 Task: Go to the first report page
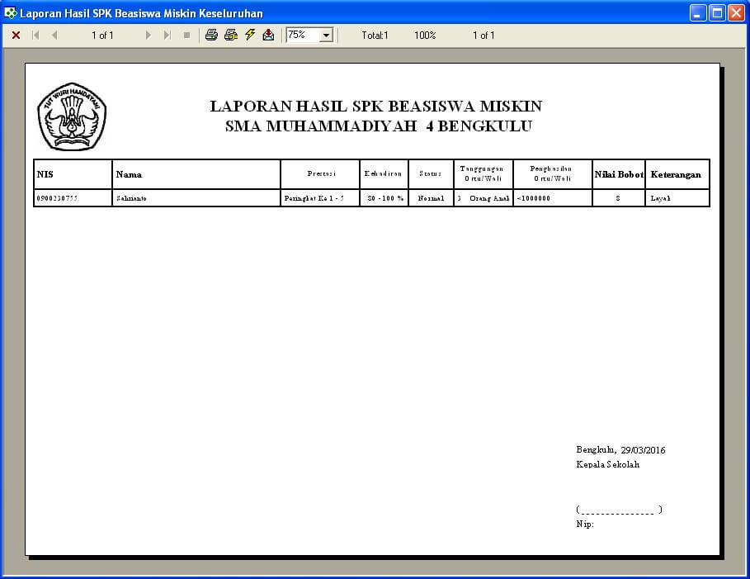(35, 35)
